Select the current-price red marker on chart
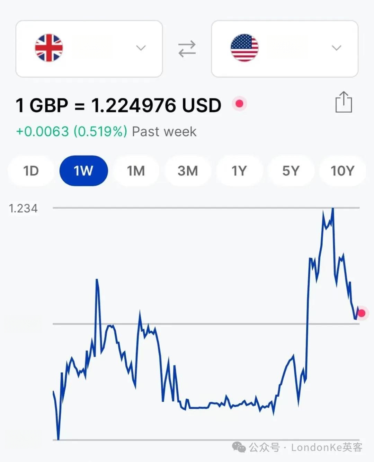Viewport: 374px width, 462px height. point(362,313)
